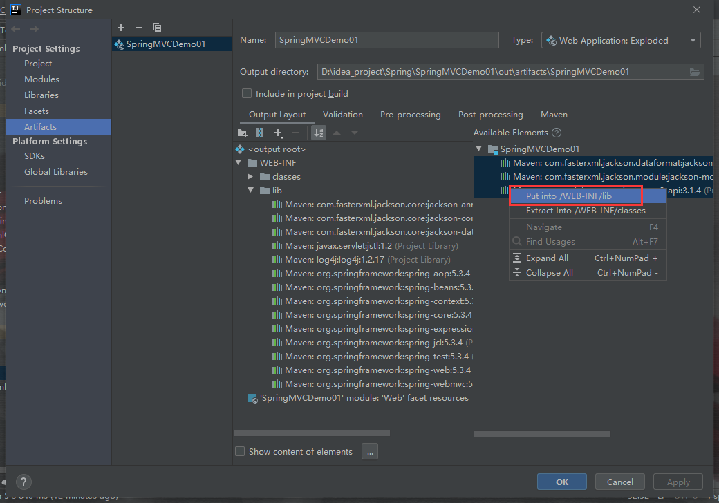Image resolution: width=719 pixels, height=503 pixels.
Task: Open Project under Project Settings
Action: point(38,64)
